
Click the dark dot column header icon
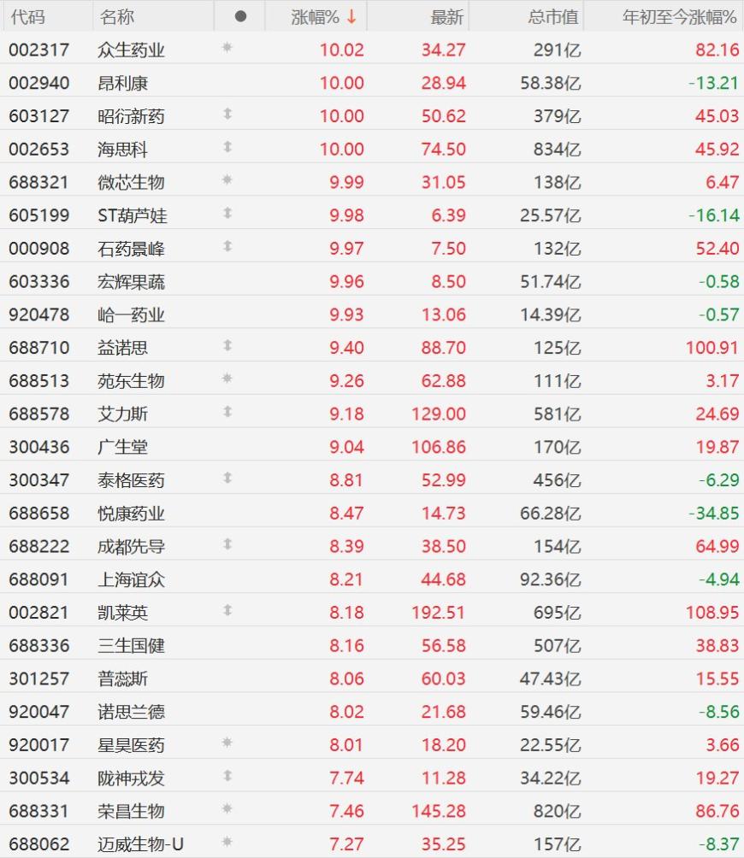click(x=240, y=17)
